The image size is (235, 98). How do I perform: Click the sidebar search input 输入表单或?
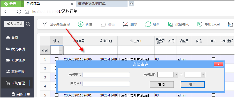[x=14, y=24]
